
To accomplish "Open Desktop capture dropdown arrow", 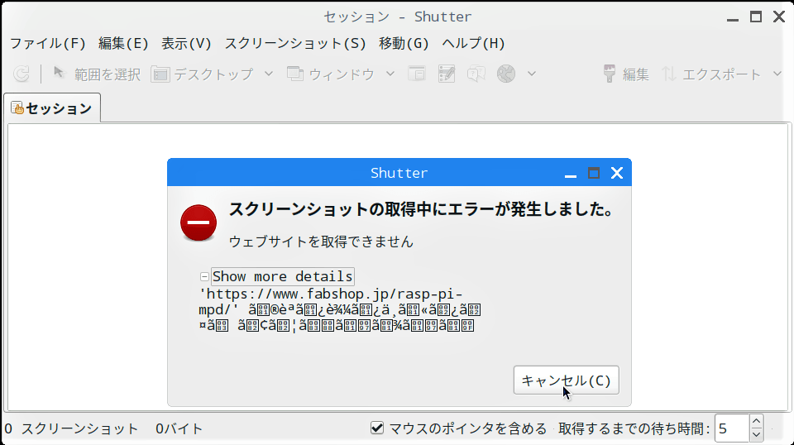I will pos(269,74).
